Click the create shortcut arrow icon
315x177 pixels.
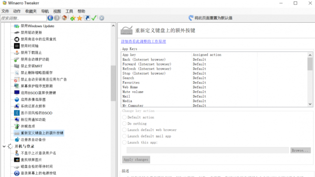click(87, 18)
